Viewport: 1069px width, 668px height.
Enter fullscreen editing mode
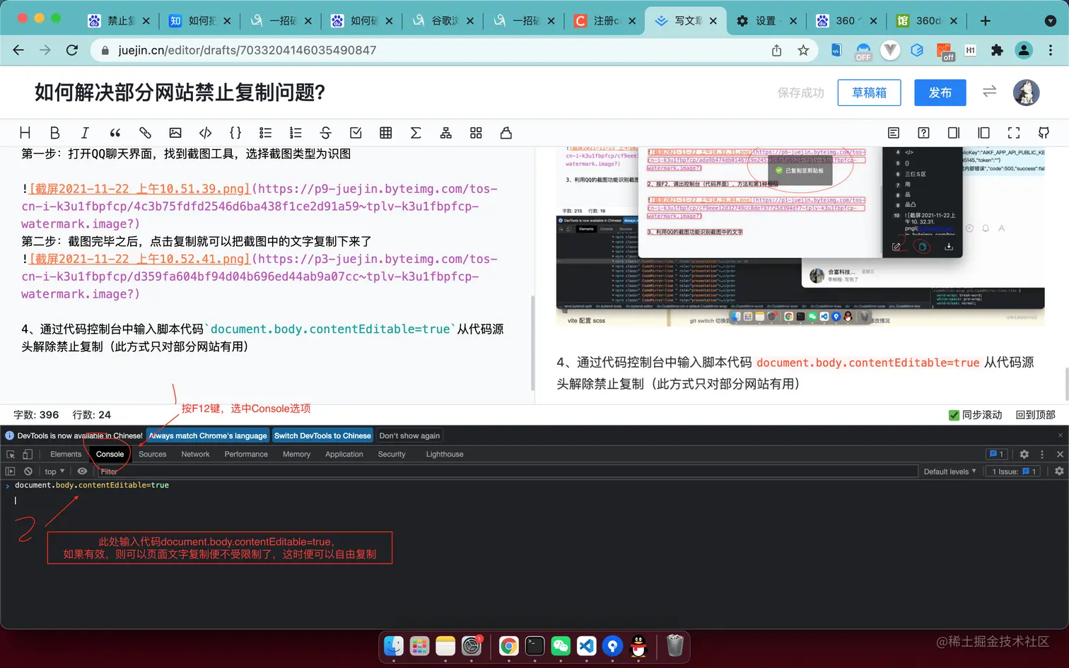(1014, 132)
